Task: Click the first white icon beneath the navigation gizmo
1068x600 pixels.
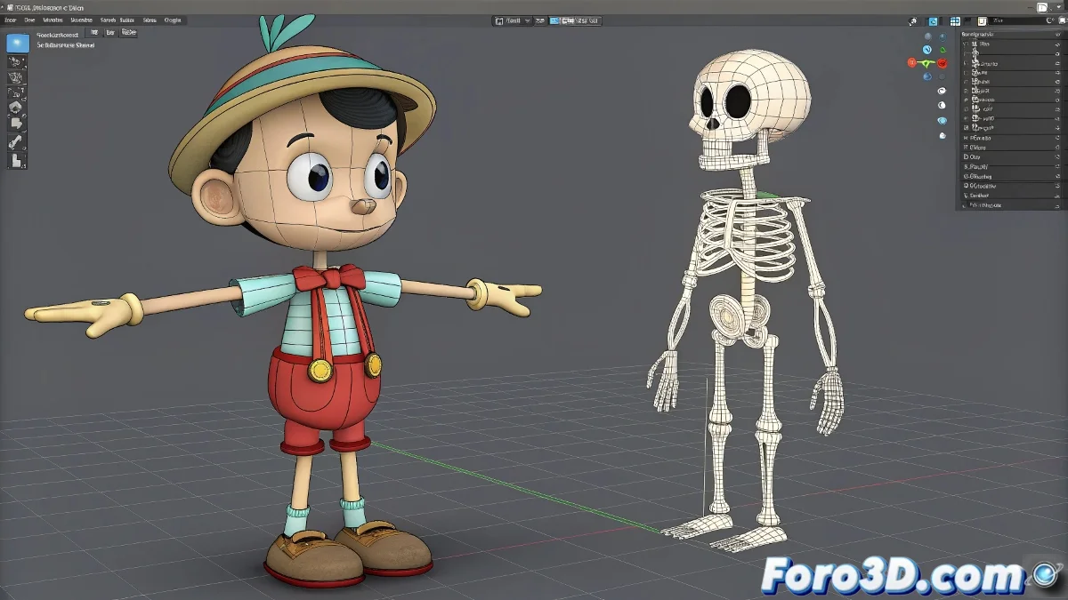Action: [x=943, y=91]
